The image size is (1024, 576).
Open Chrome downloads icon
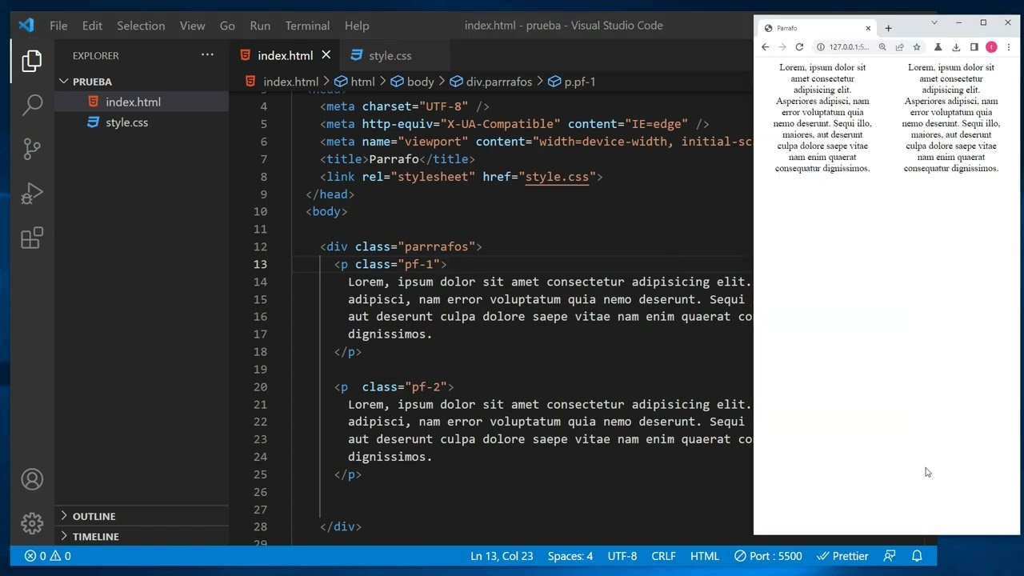(956, 47)
